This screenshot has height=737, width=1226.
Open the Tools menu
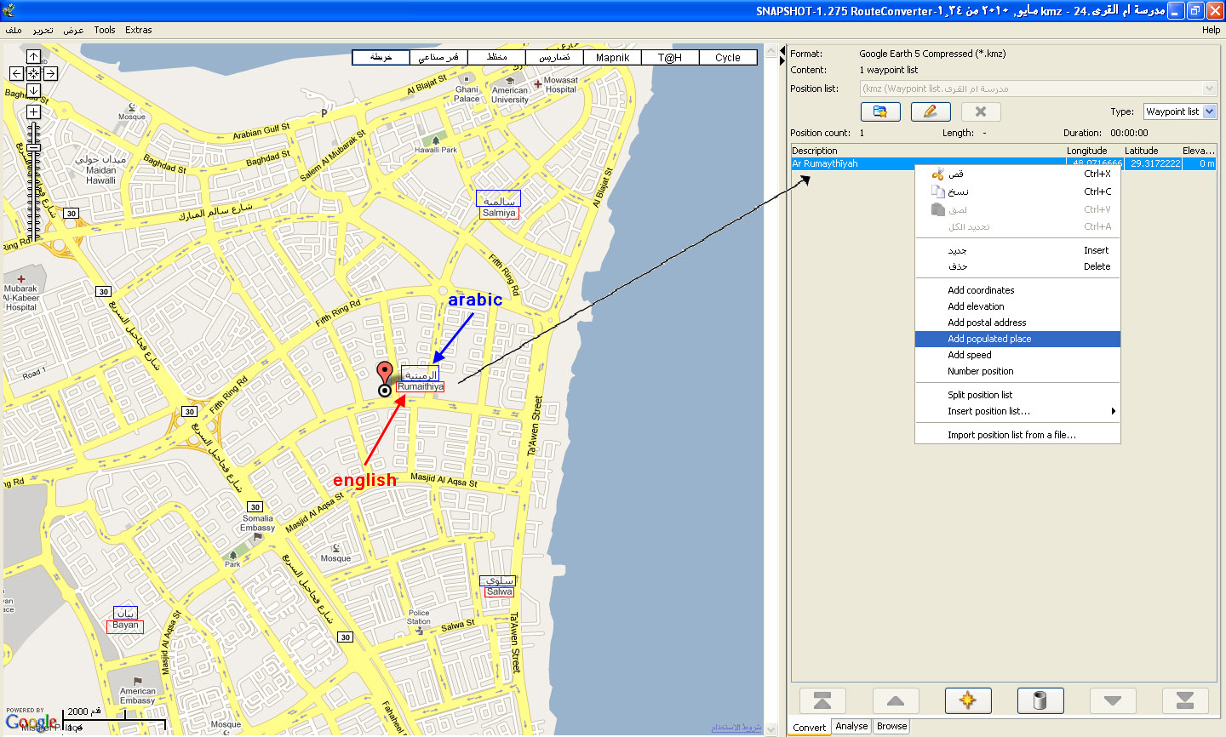click(105, 30)
